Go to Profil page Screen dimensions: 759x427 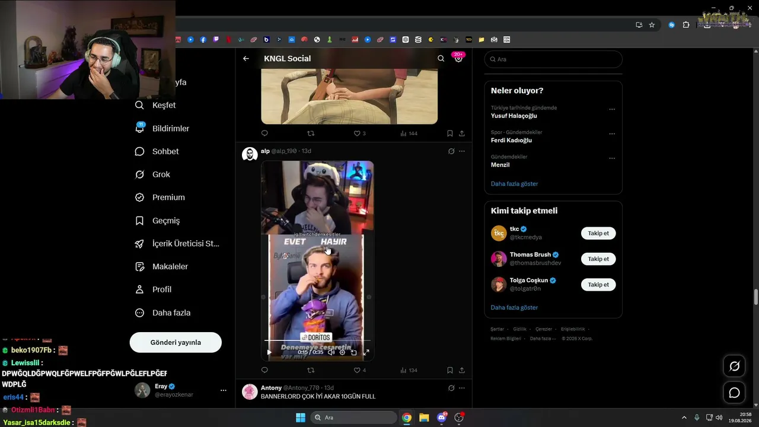[154, 289]
